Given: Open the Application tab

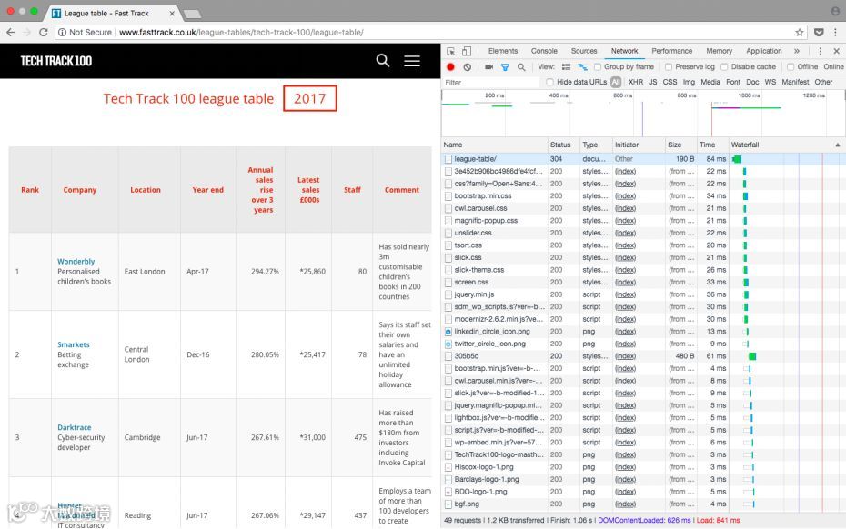Looking at the screenshot, I should [x=763, y=51].
